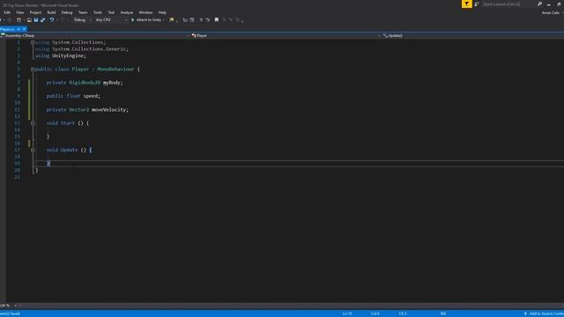Click the horizontal scrollbar below the editor
The image size is (564, 317).
292,306
